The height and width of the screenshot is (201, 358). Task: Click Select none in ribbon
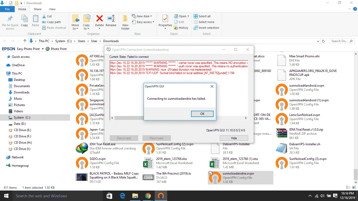pyautogui.click(x=204, y=22)
